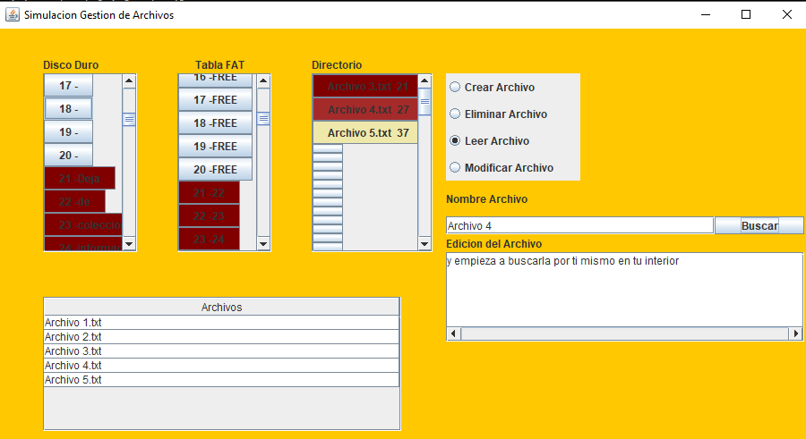Image resolution: width=806 pixels, height=439 pixels.
Task: Click the edit area's right scroll arrow
Action: coord(796,333)
